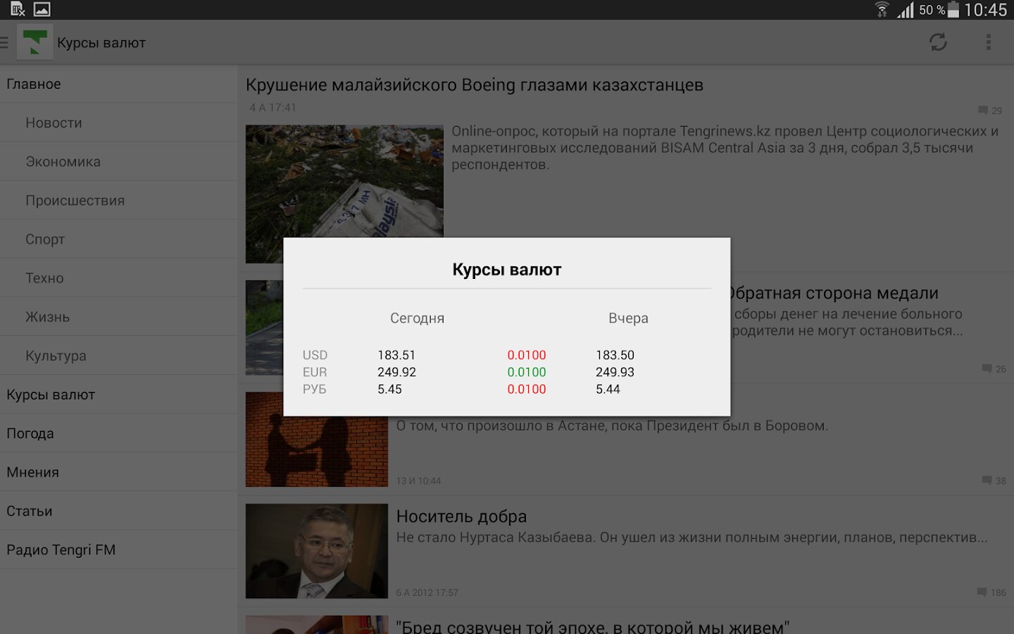
Task: Tap comment icon showing 186 comments
Action: click(x=982, y=592)
